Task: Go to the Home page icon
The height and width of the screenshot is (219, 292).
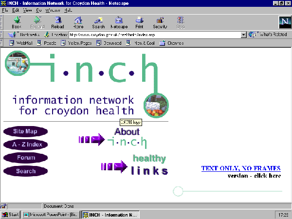Action: coord(78,22)
